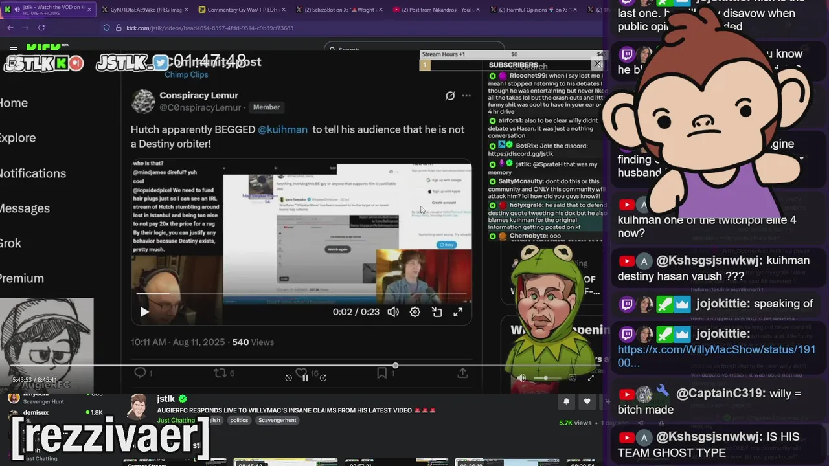Image resolution: width=829 pixels, height=466 pixels.
Task: Open jstlk channel avatar
Action: point(138,407)
